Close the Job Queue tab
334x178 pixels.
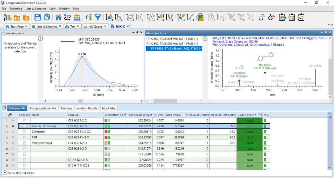105,26
